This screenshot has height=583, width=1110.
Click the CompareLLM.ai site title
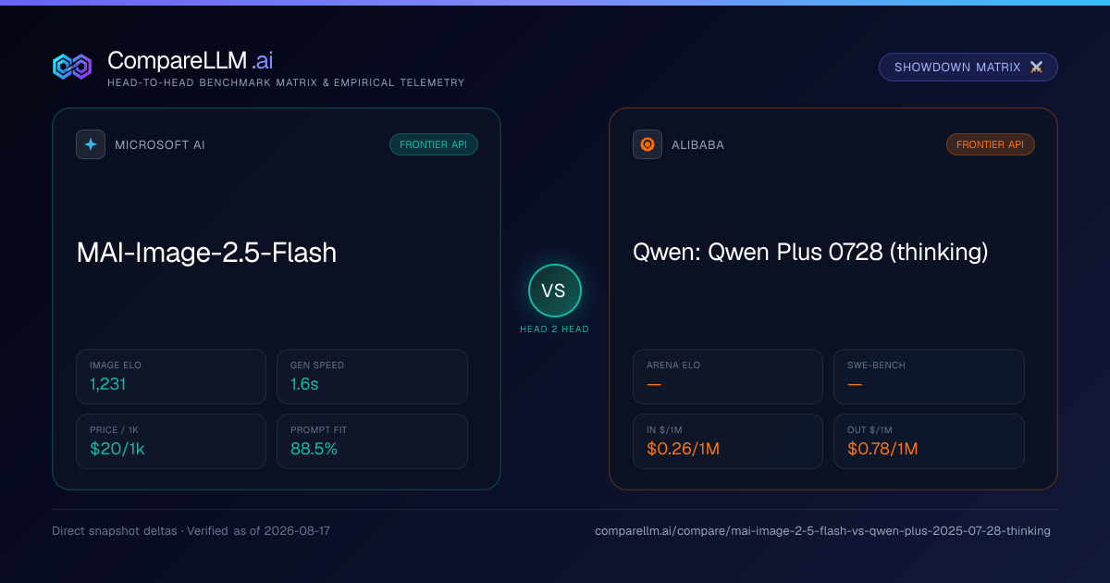tap(191, 61)
